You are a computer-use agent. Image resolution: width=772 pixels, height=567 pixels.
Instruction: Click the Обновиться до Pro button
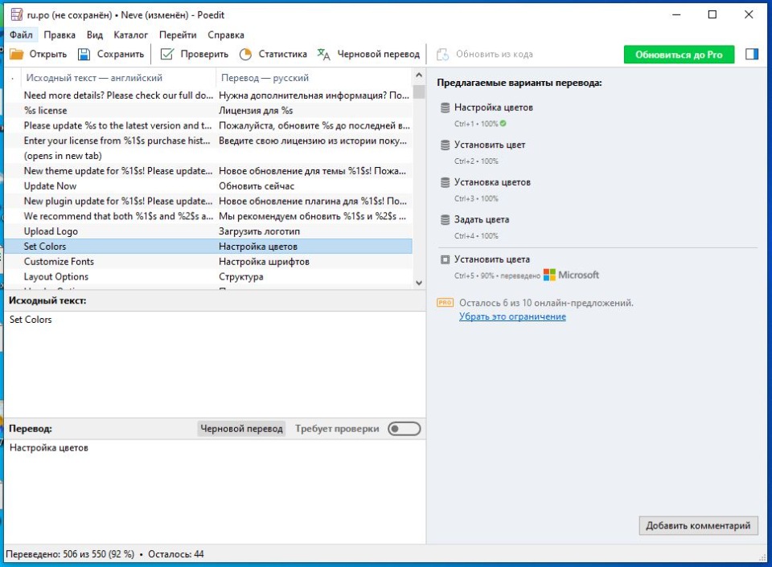click(x=679, y=55)
